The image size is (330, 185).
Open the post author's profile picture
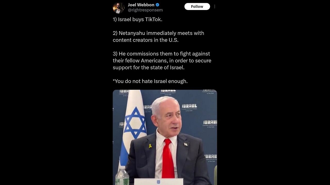(118, 7)
